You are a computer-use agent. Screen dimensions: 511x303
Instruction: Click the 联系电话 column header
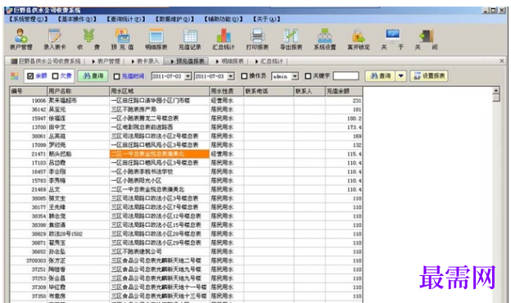(269, 91)
